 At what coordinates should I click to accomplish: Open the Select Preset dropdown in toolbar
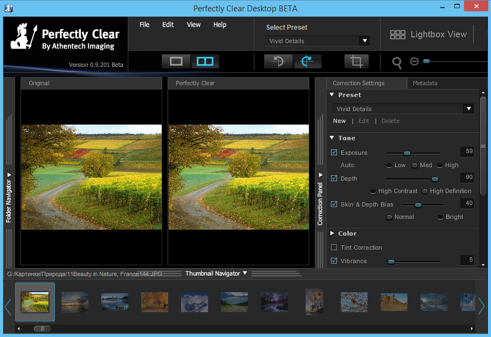[317, 41]
